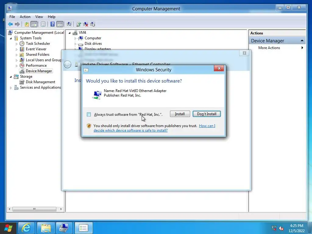
Task: Click the Up one level folder icon
Action: click(27, 24)
